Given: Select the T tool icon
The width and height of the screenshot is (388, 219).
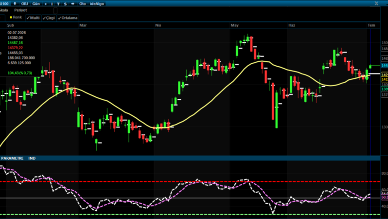Looking at the screenshot, I should [58, 4].
